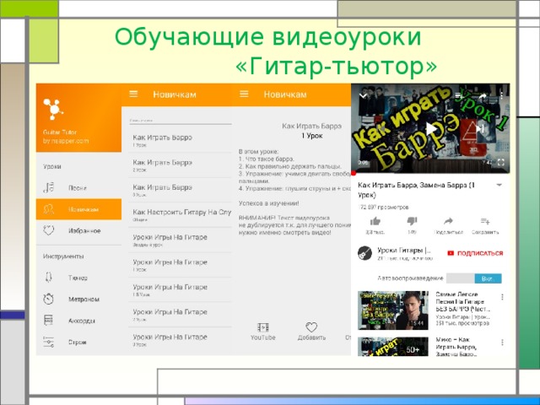Select Строи menu item

click(x=78, y=342)
